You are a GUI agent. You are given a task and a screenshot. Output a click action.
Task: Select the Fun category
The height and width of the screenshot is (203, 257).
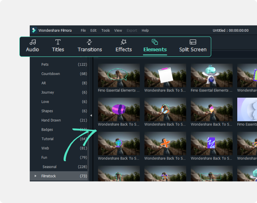44,157
